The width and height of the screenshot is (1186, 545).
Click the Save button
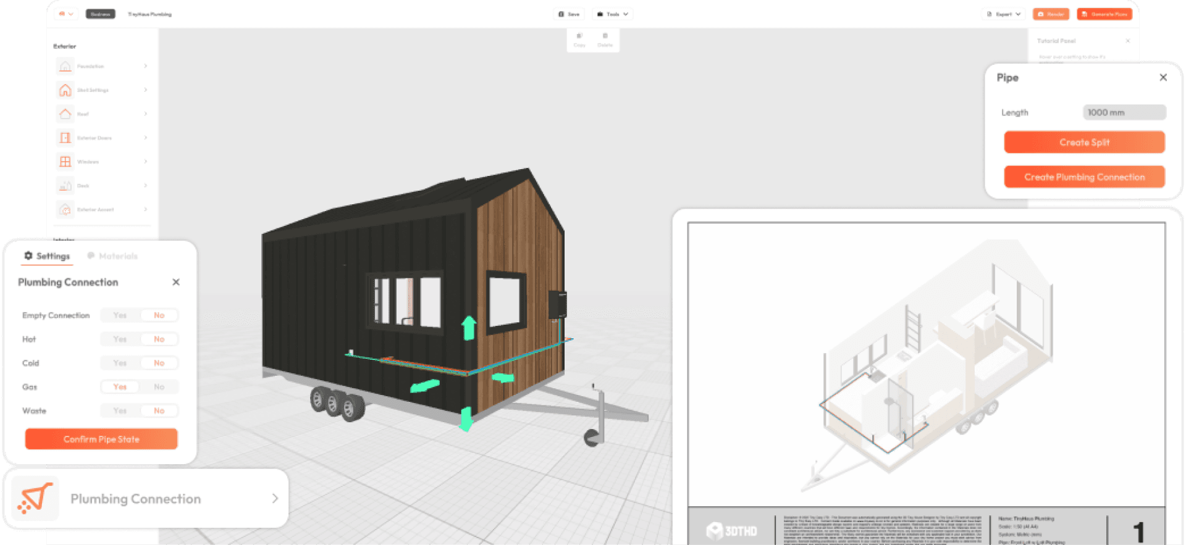569,14
